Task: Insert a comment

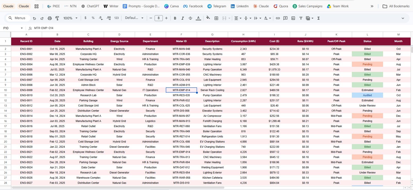Action: (285, 18)
